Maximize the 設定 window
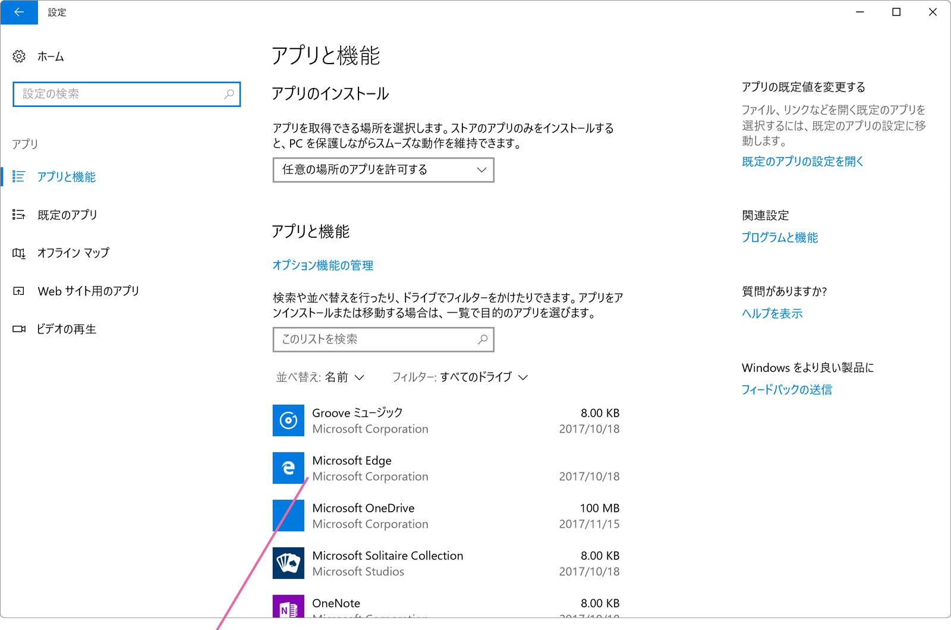951x630 pixels. click(896, 12)
